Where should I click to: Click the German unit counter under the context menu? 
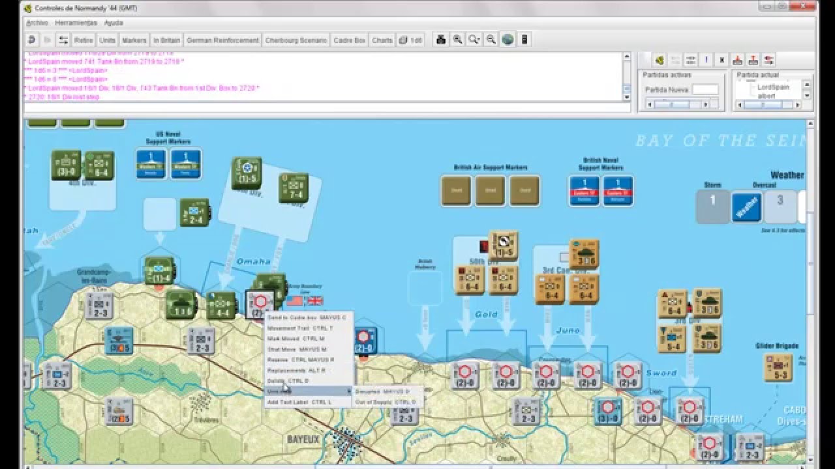259,304
